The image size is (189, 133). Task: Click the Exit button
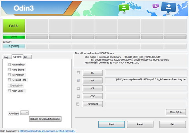pos(172,124)
